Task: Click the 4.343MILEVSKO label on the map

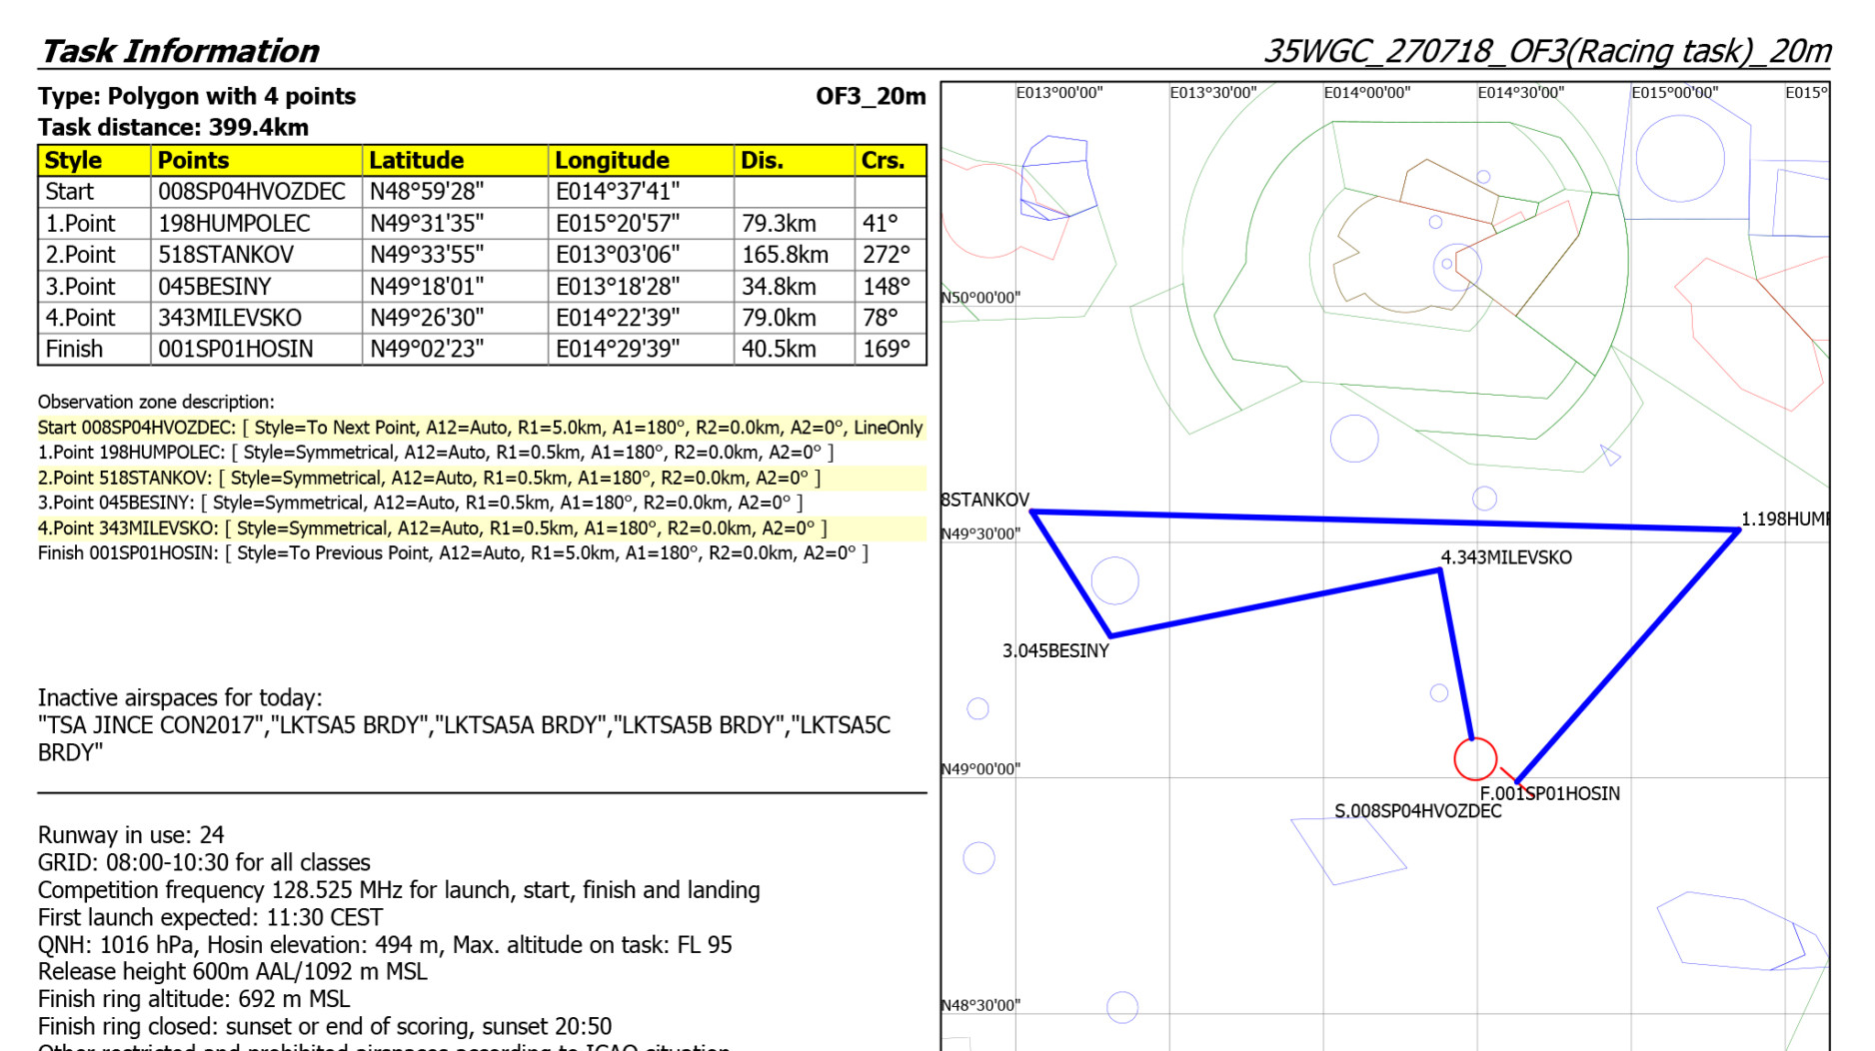Action: 1505,557
